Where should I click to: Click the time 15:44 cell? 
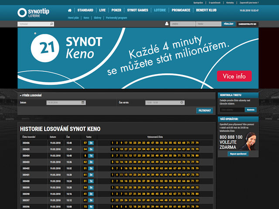(69, 149)
